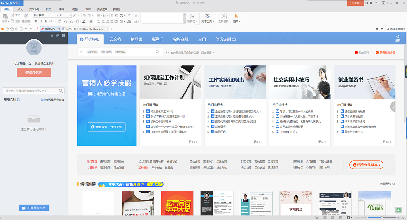Expand the WPS 文字 application menu dropdown
The image size is (407, 220).
22,3
